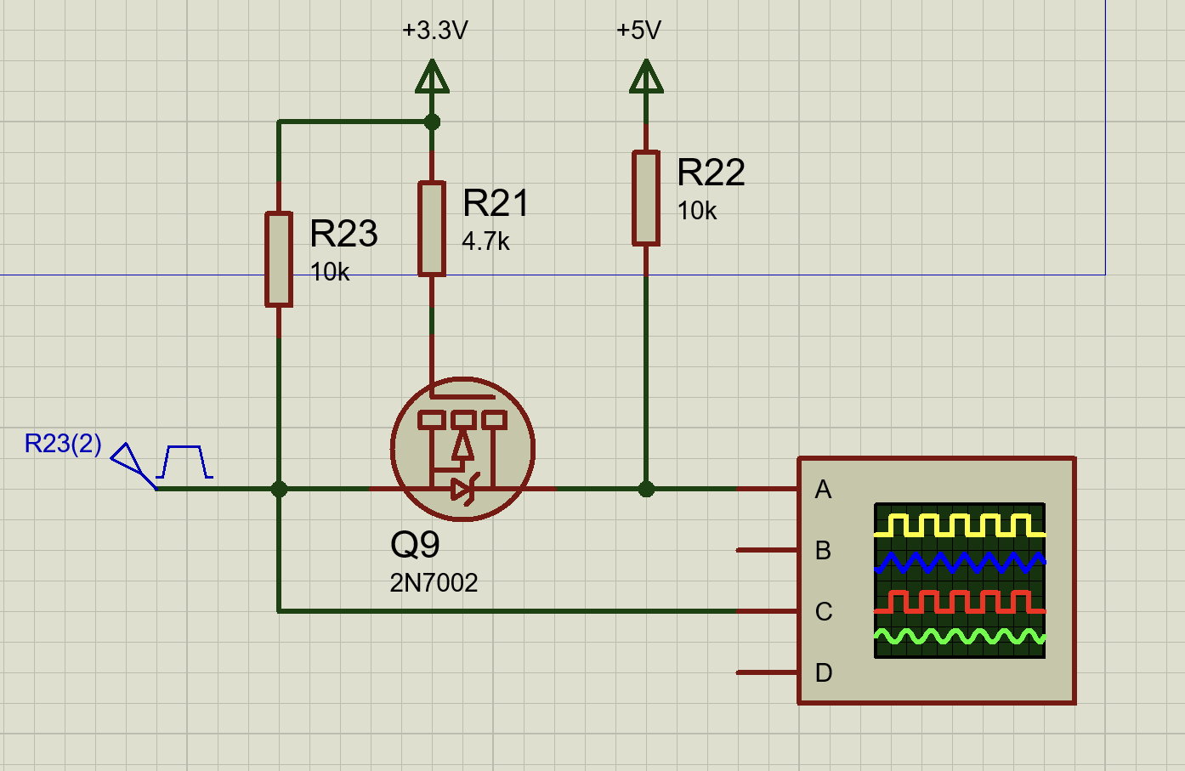
Task: Click R23's 10k value text
Action: 330,272
